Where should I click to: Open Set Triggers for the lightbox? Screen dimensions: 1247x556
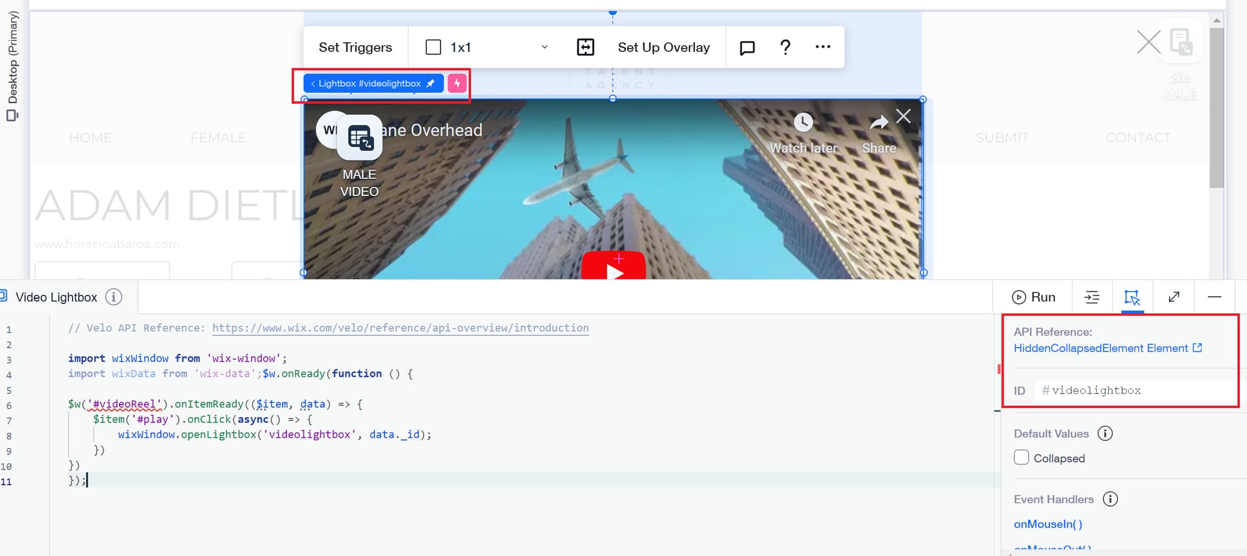pyautogui.click(x=355, y=47)
